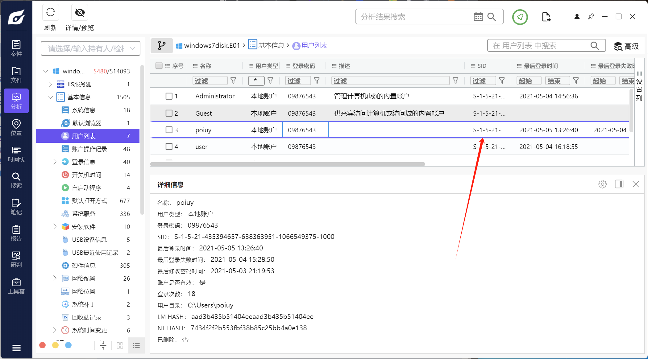Click the export file icon
The width and height of the screenshot is (648, 359).
click(x=546, y=17)
